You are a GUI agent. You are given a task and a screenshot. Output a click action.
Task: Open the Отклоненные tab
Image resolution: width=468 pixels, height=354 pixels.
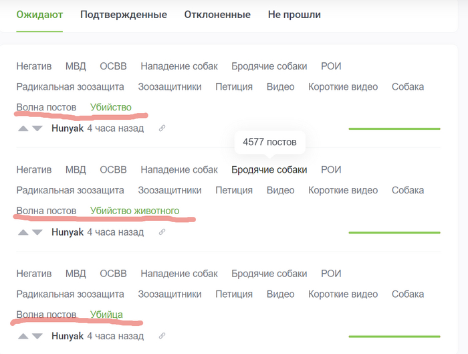click(x=217, y=15)
